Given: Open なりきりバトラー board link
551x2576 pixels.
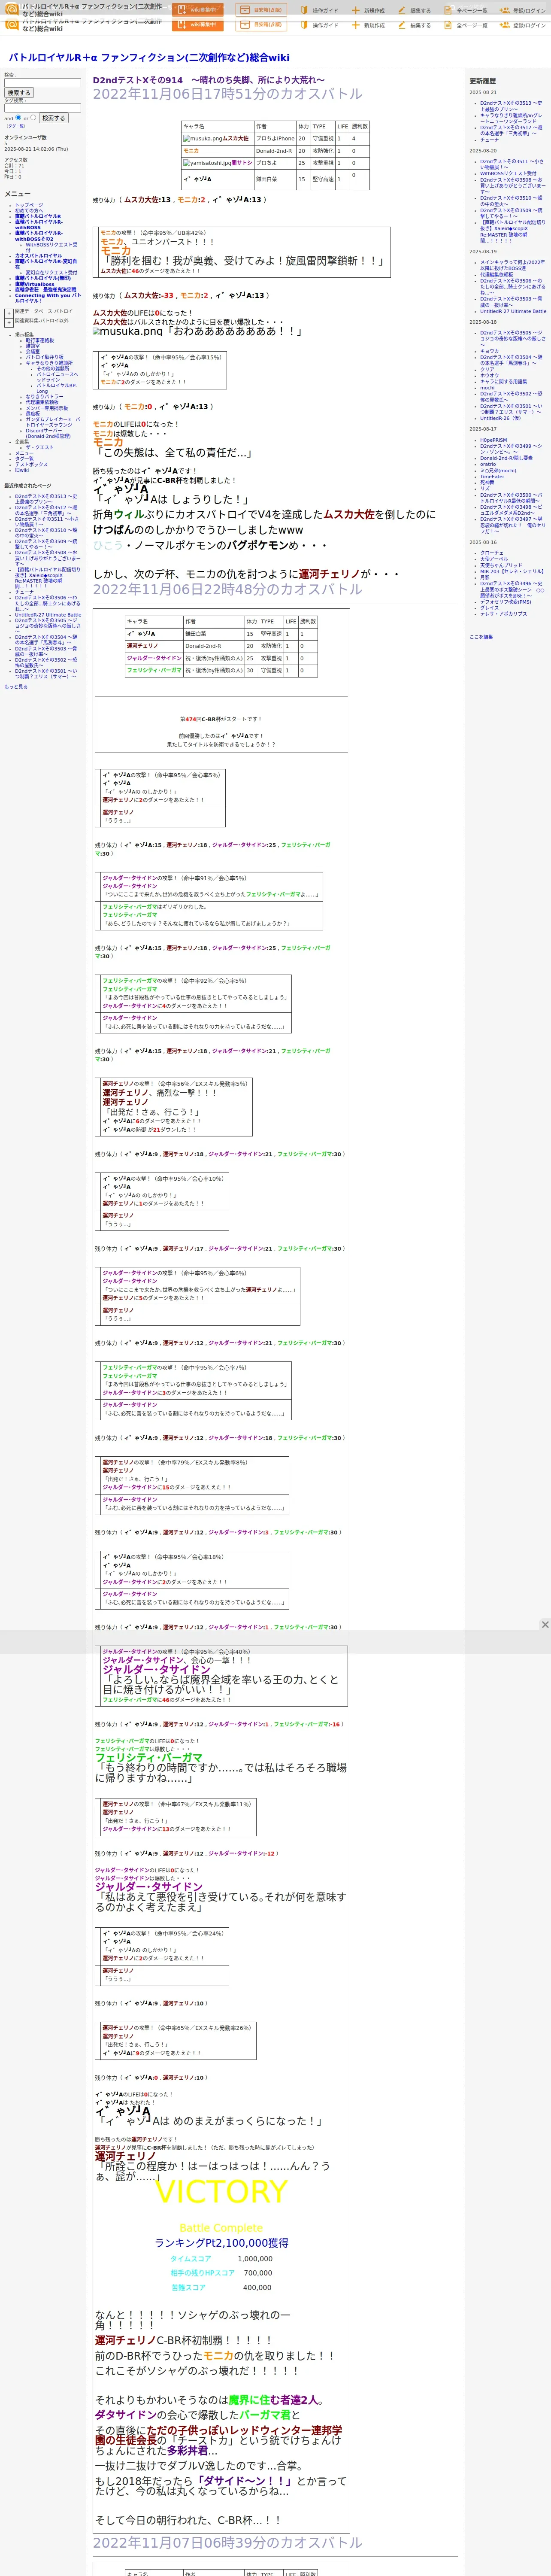Looking at the screenshot, I should 44,397.
